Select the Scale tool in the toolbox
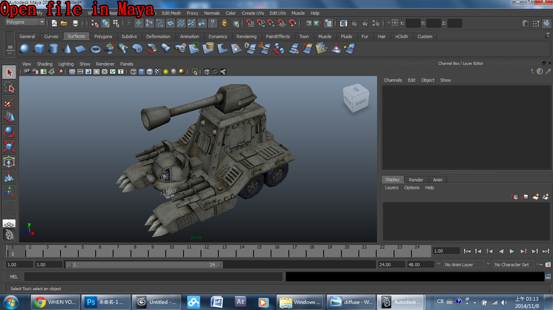553x310 pixels. (9, 147)
